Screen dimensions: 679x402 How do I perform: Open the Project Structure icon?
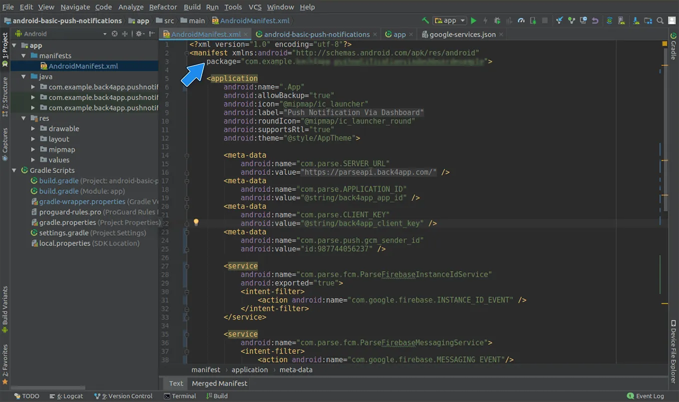[x=648, y=20]
